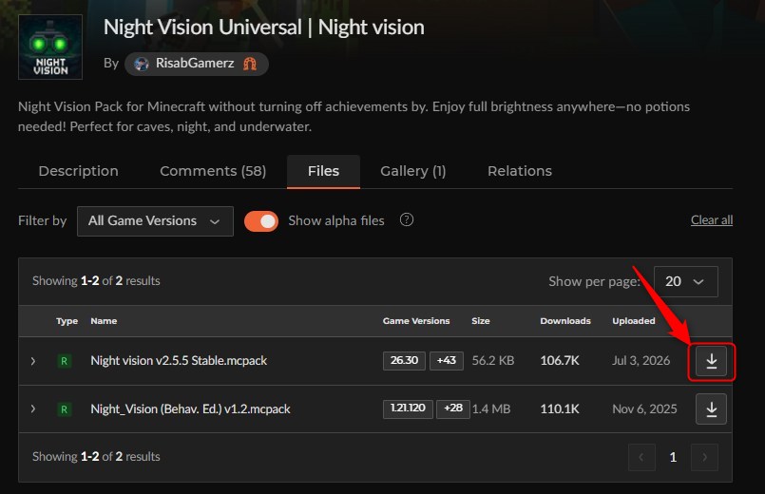Click the 106.7K downloads value
765x494 pixels.
pos(560,361)
